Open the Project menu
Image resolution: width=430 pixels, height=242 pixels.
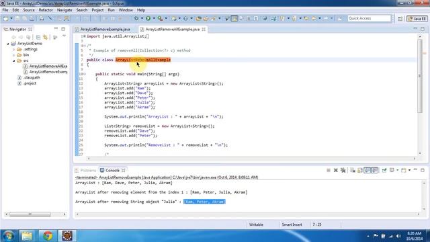[x=97, y=10]
